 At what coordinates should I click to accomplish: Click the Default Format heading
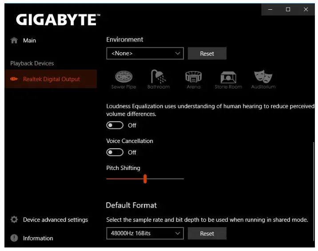(131, 205)
